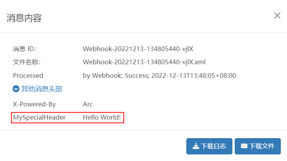Click the 下载文件 button text label
Screen dimensions: 287x161
pyautogui.click(x=262, y=146)
